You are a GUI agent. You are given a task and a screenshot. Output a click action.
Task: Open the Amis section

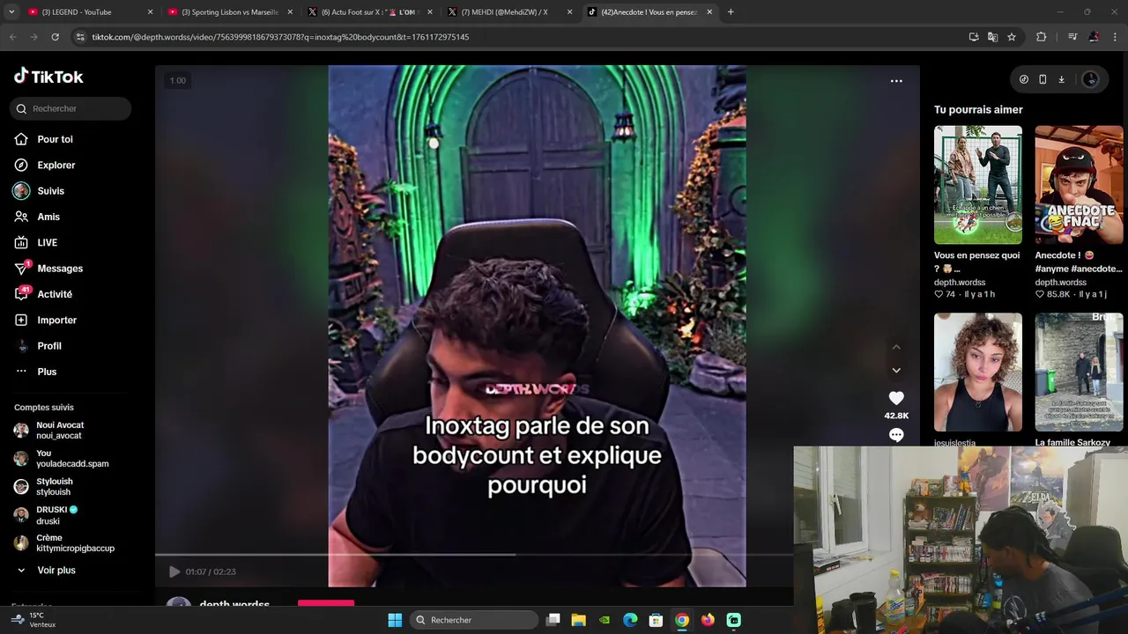click(48, 217)
